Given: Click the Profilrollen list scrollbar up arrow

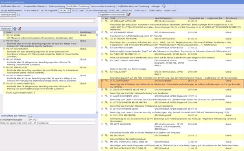Looking at the screenshot, I should [97, 35].
